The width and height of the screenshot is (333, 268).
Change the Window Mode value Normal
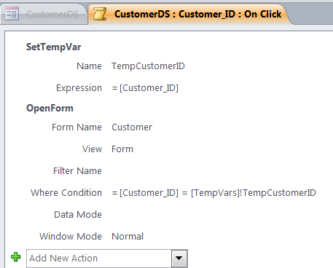(x=128, y=237)
